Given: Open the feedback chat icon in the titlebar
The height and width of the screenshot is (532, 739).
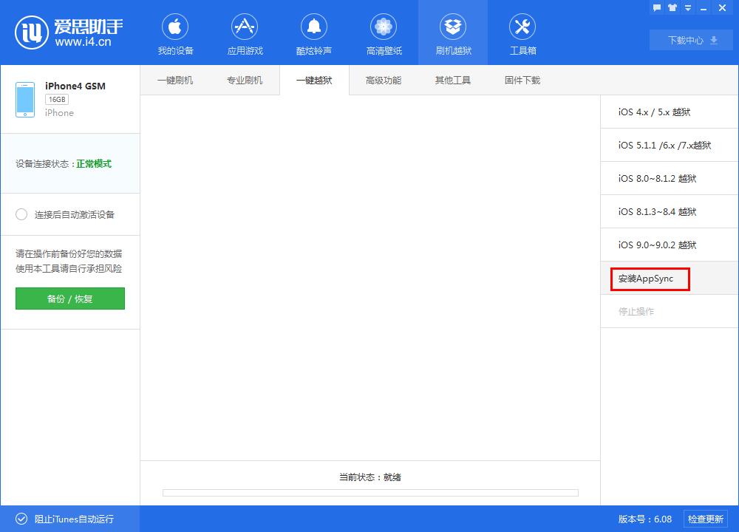Looking at the screenshot, I should [x=656, y=8].
